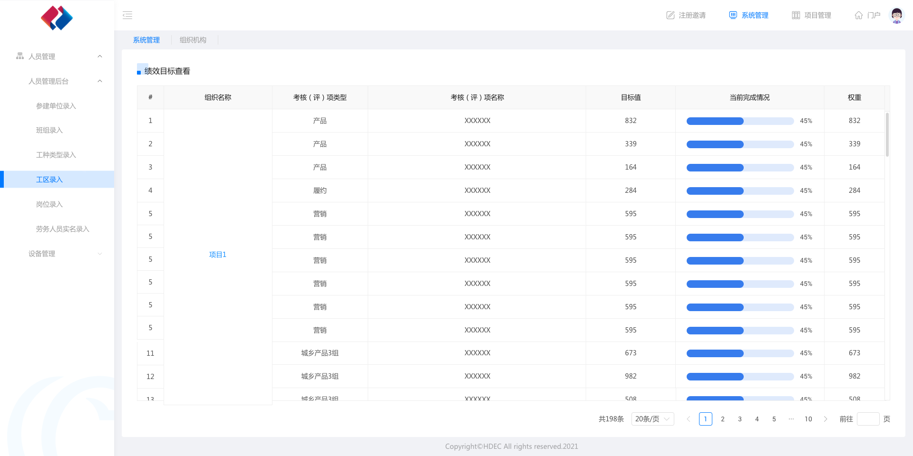Click 履约 type cell in row 4
The image size is (913, 456).
[320, 190]
